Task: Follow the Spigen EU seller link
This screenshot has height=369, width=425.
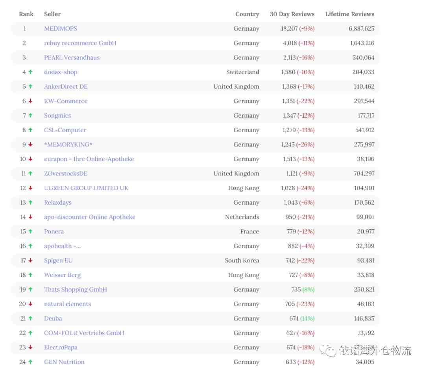Action: point(58,260)
